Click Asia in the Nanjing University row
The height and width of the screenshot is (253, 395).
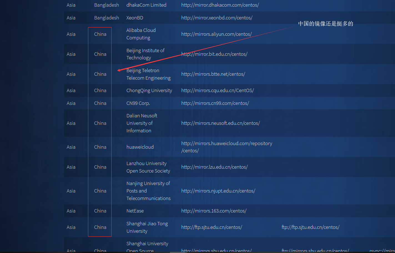[71, 191]
